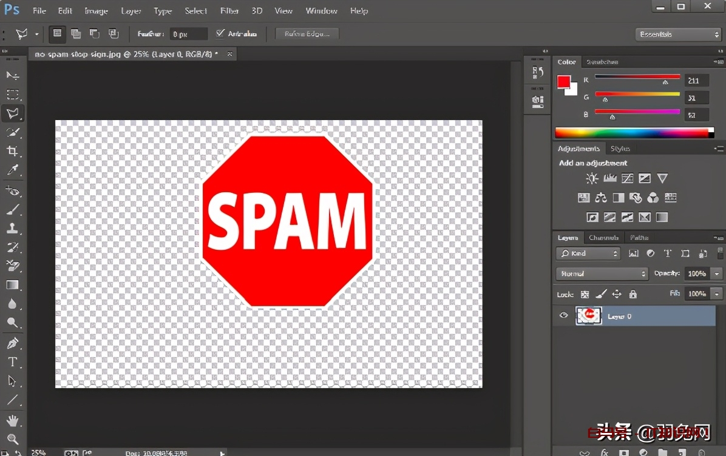Click the Feather input field
This screenshot has height=456, width=726.
(188, 35)
